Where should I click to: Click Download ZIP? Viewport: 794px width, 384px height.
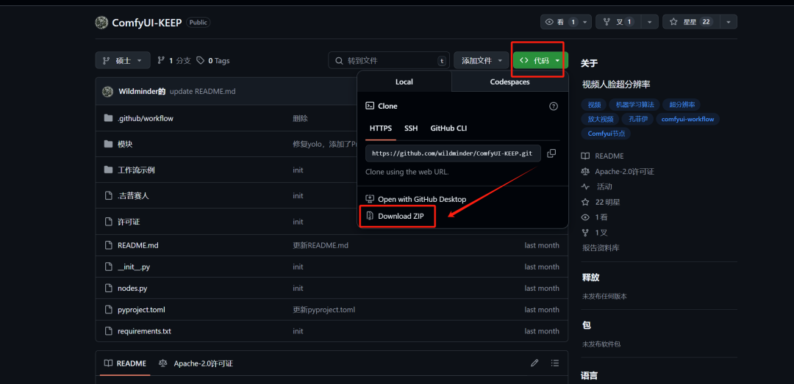(x=395, y=216)
